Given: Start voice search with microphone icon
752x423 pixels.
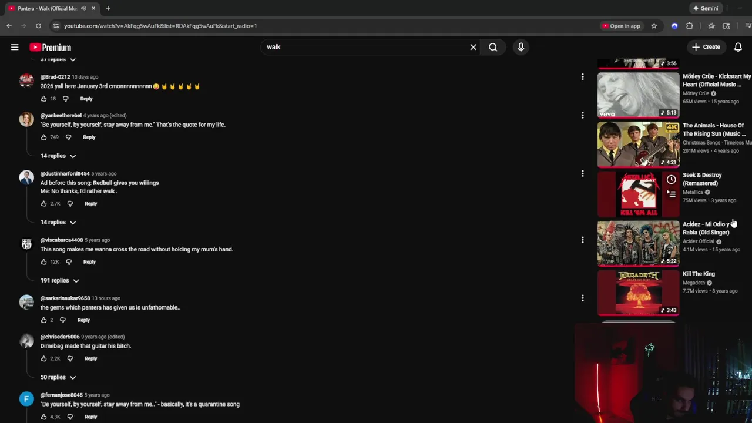Looking at the screenshot, I should click(x=521, y=47).
